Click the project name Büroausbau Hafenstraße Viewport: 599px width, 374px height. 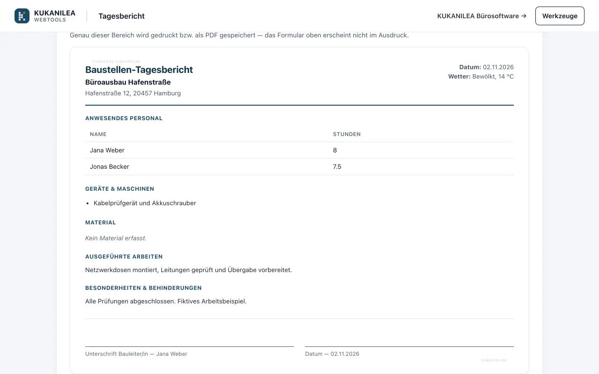(x=128, y=82)
